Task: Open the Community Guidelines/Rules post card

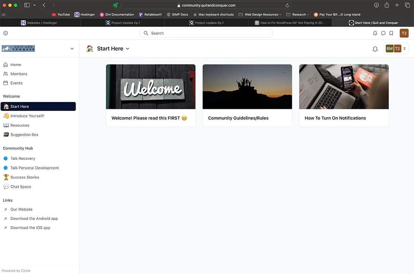Action: point(247,95)
